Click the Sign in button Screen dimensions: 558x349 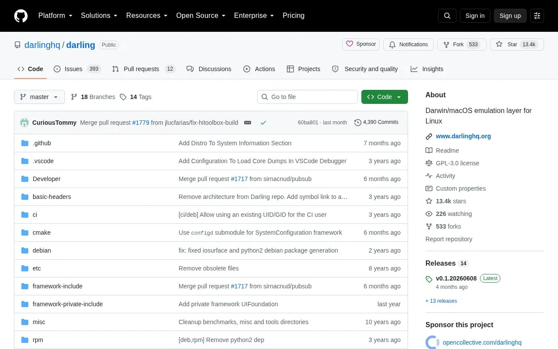click(475, 16)
